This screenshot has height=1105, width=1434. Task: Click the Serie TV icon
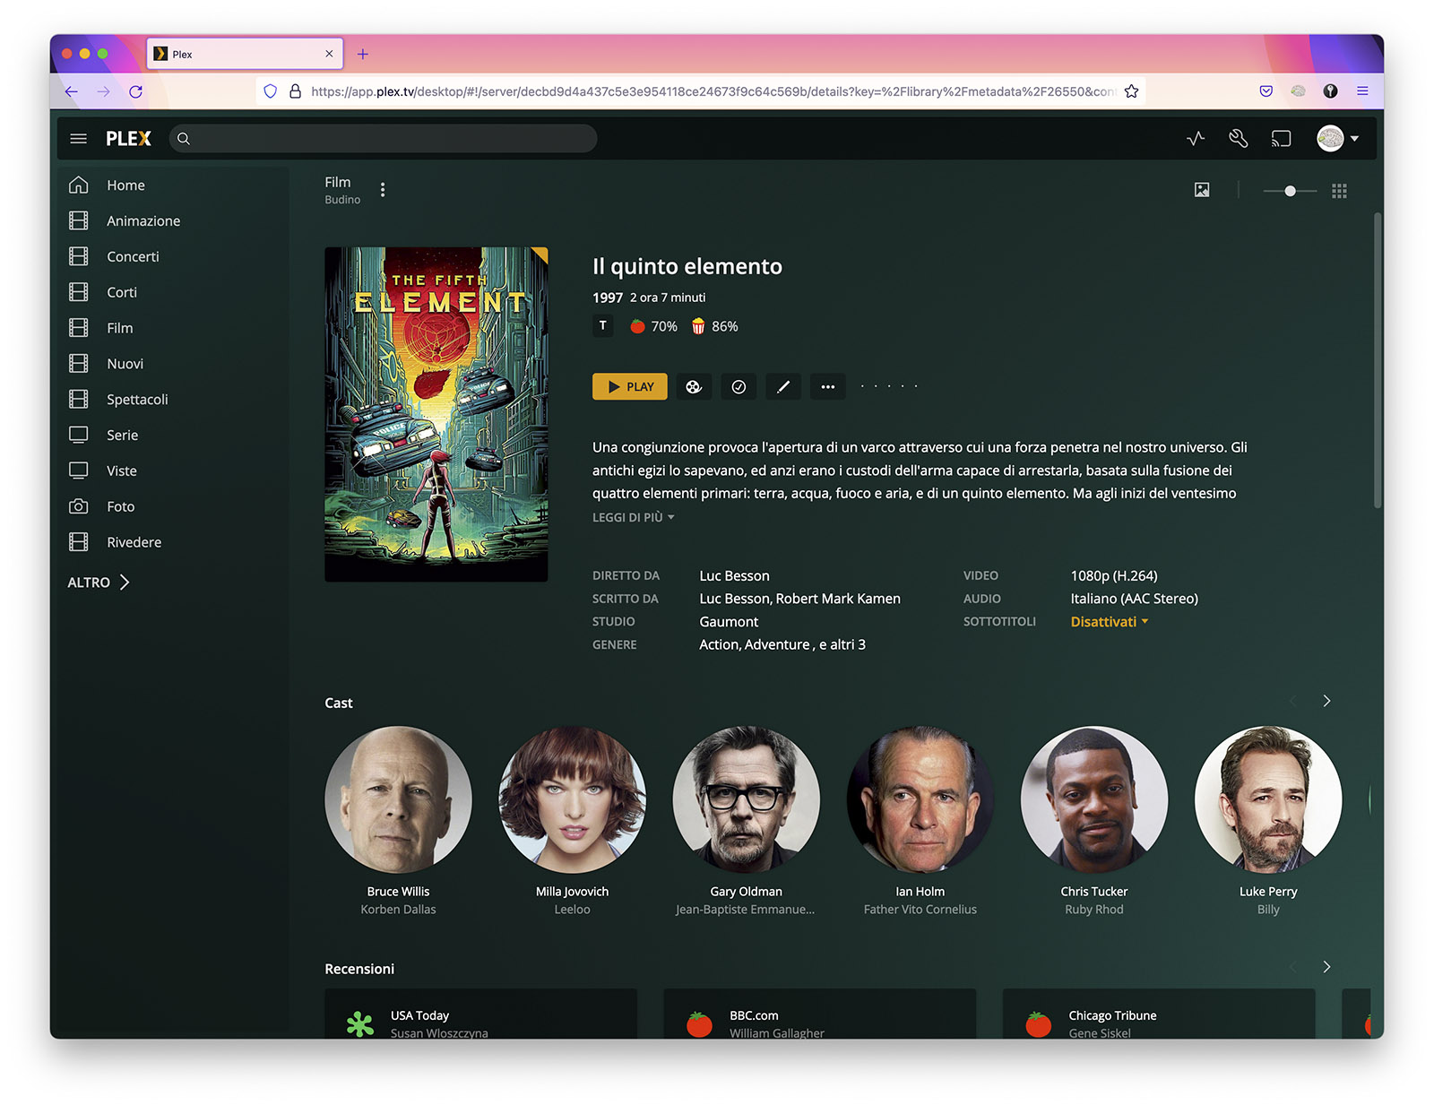tap(79, 436)
